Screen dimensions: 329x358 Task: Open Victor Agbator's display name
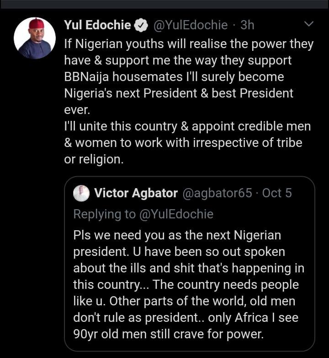(x=136, y=193)
